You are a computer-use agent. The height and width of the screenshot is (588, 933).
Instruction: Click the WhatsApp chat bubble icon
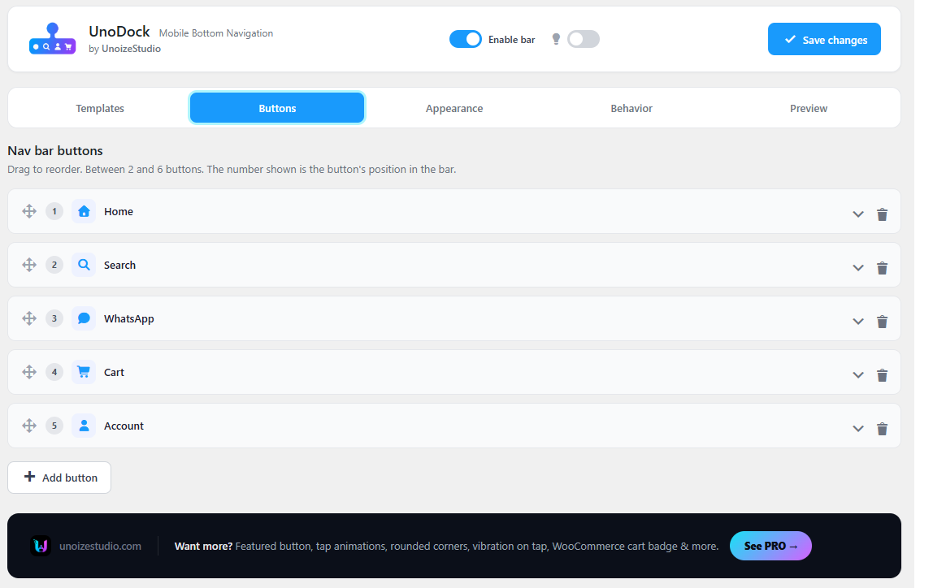pos(84,318)
